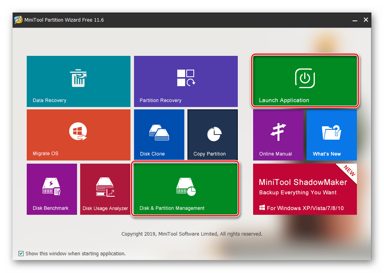Click the Data Recovery trash bin icon
This screenshot has width=384, height=273.
78,77
